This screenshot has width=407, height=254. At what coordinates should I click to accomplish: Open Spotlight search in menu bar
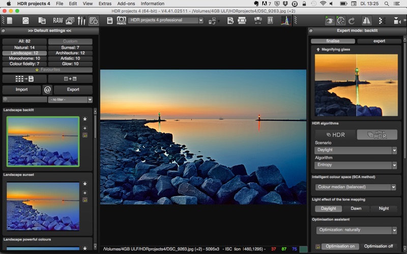387,4
